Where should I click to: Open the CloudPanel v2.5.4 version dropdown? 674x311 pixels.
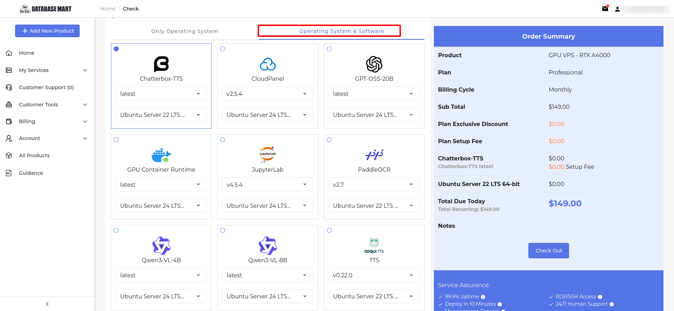(268, 94)
